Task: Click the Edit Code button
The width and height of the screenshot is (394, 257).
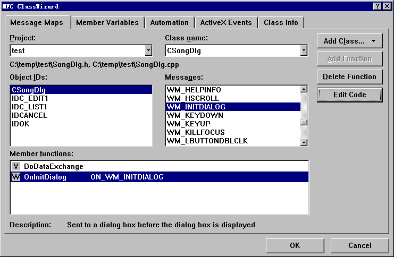Action: 349,95
